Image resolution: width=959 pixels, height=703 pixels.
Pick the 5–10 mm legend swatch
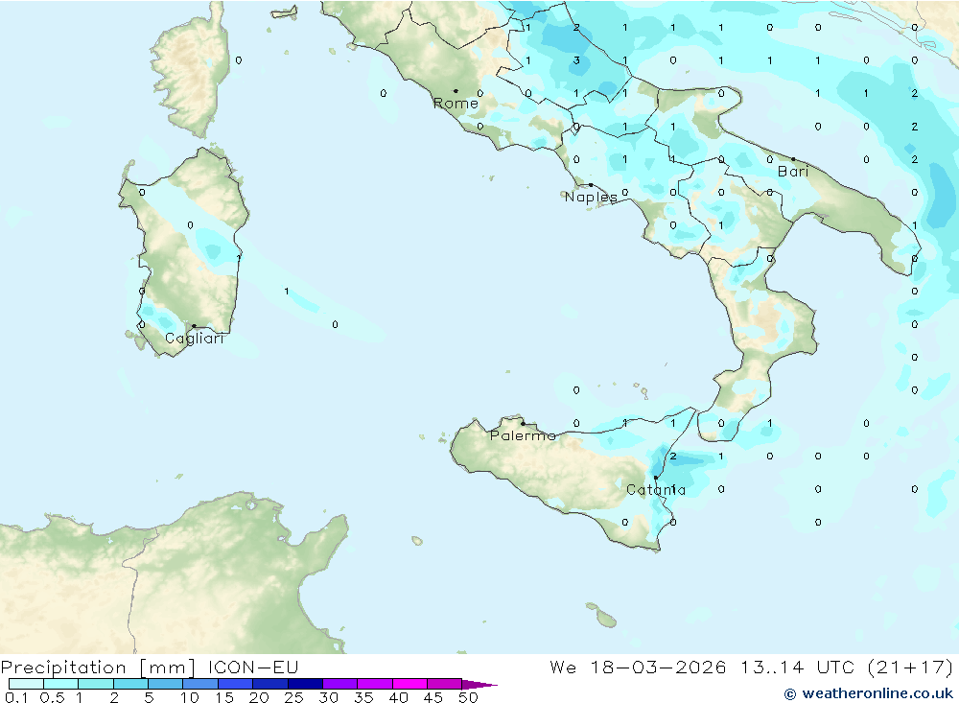[166, 684]
